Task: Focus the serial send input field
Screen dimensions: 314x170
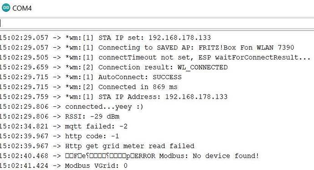Action: [157, 23]
